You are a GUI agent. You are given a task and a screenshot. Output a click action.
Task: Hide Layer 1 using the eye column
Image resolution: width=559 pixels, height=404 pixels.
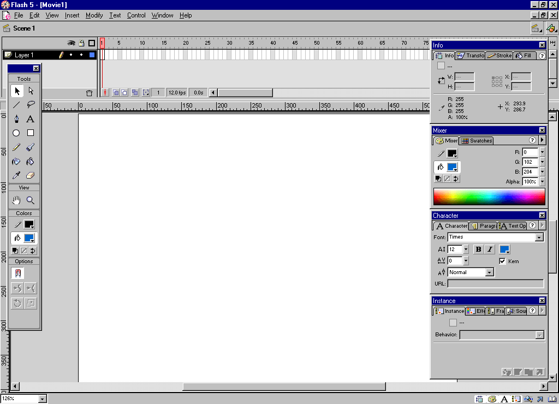pos(71,55)
